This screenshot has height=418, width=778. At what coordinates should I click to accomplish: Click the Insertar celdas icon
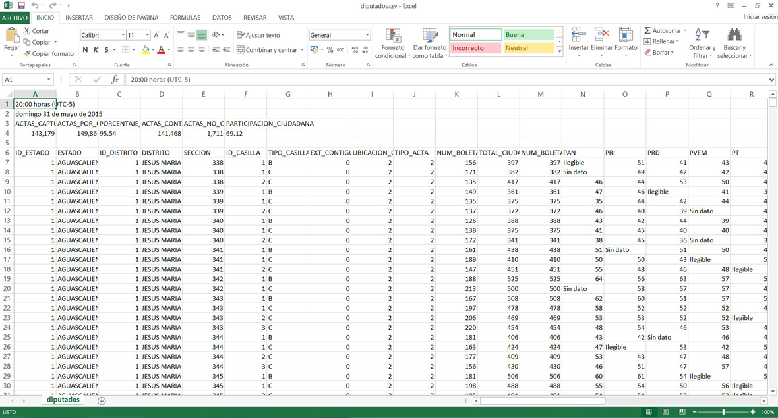click(x=578, y=36)
